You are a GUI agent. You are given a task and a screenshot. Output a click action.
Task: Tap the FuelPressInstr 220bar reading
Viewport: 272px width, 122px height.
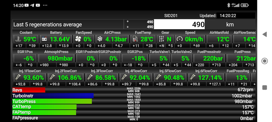pyautogui.click(x=209, y=58)
